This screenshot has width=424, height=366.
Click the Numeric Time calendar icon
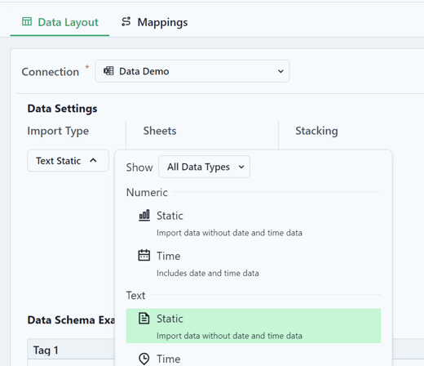click(x=144, y=256)
